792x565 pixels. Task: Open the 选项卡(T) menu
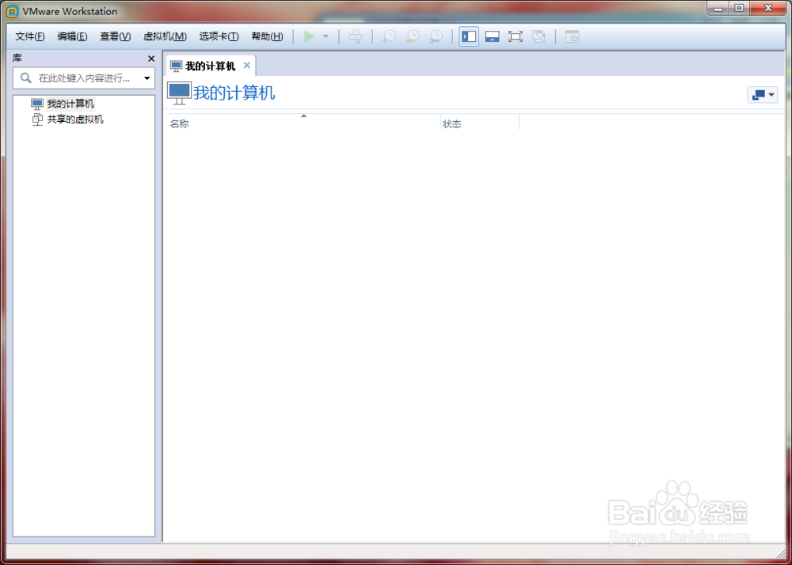[219, 36]
